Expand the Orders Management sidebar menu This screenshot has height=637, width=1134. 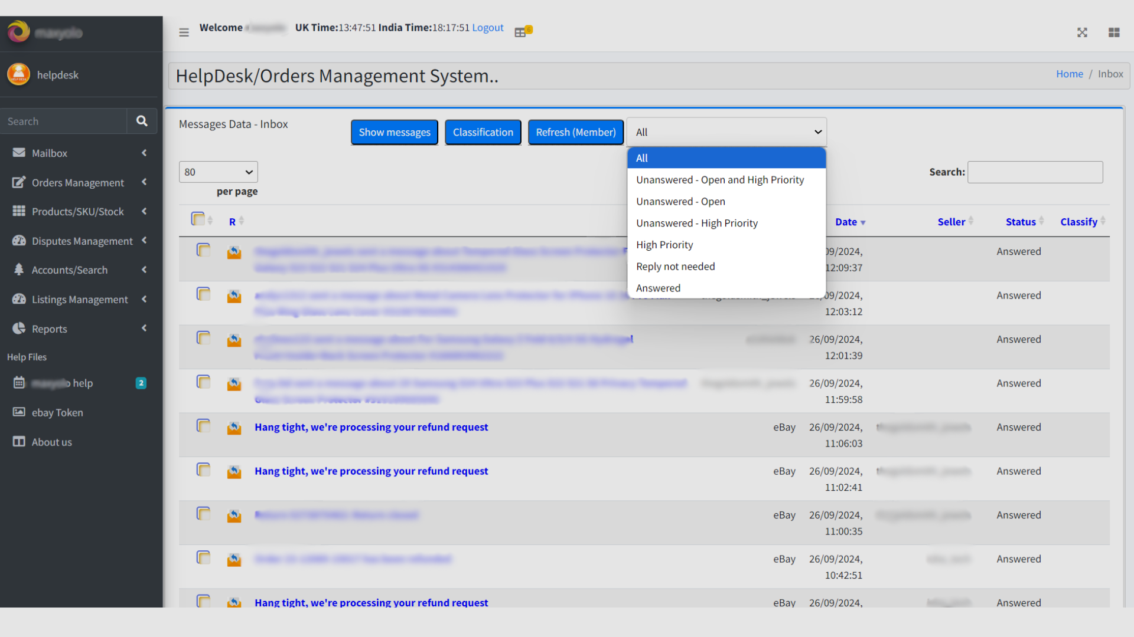[78, 182]
